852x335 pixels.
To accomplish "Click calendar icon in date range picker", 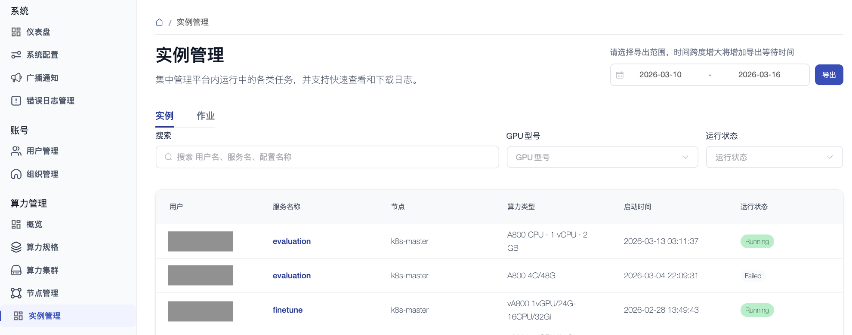I will [x=620, y=75].
